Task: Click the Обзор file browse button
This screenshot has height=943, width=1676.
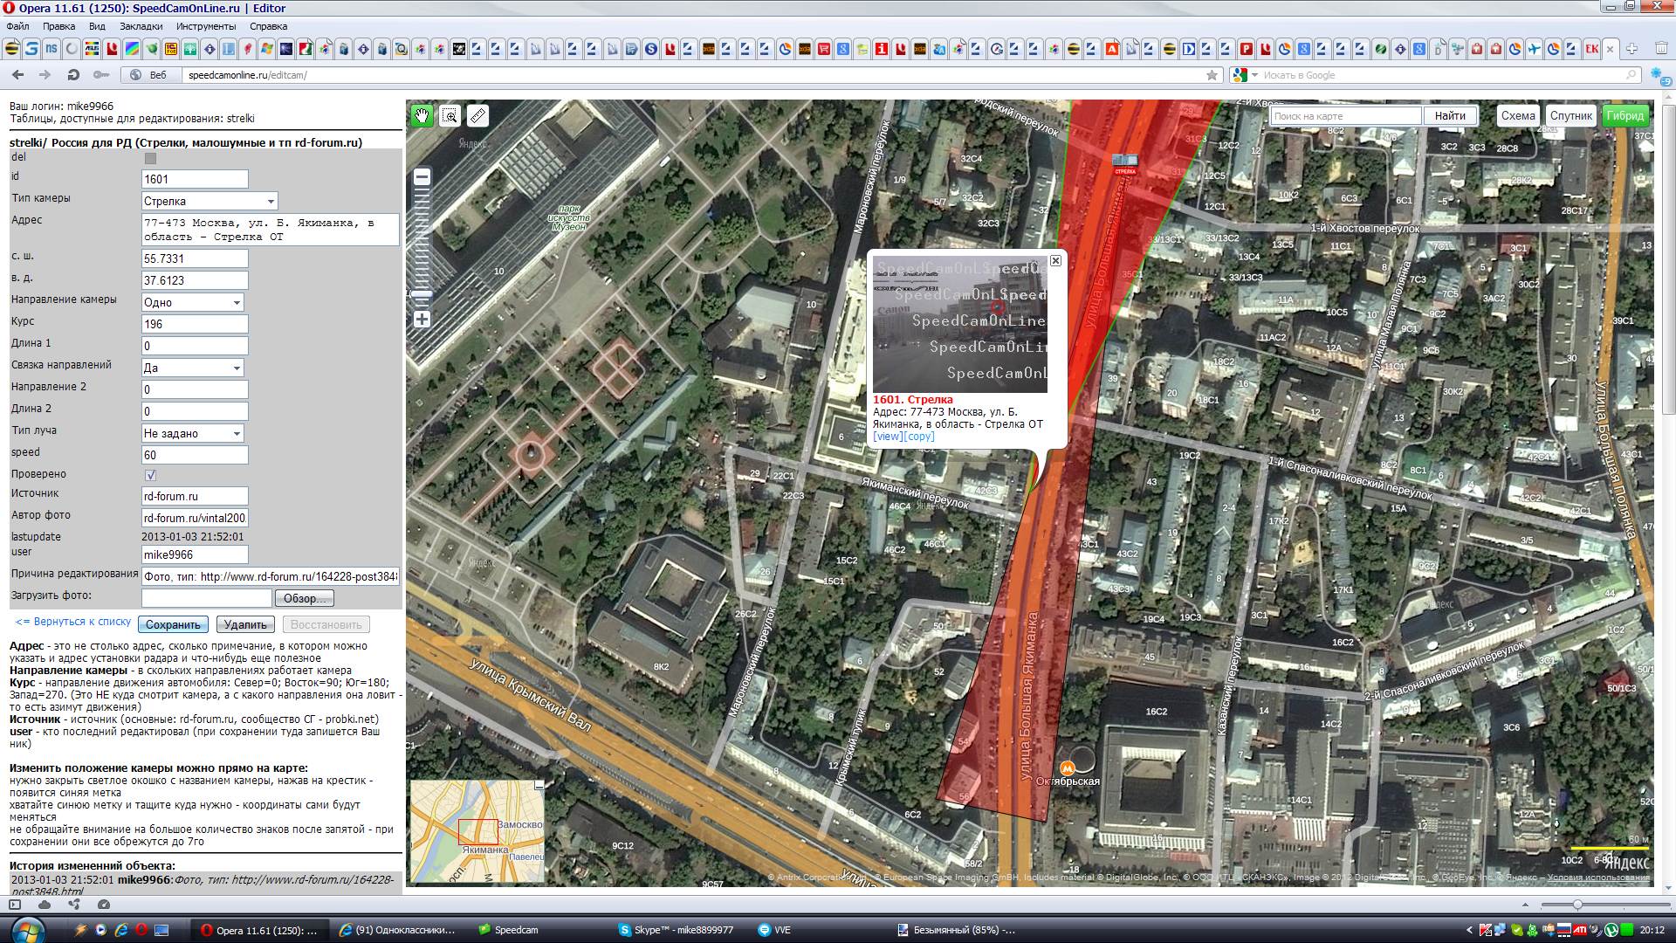Action: pos(304,598)
